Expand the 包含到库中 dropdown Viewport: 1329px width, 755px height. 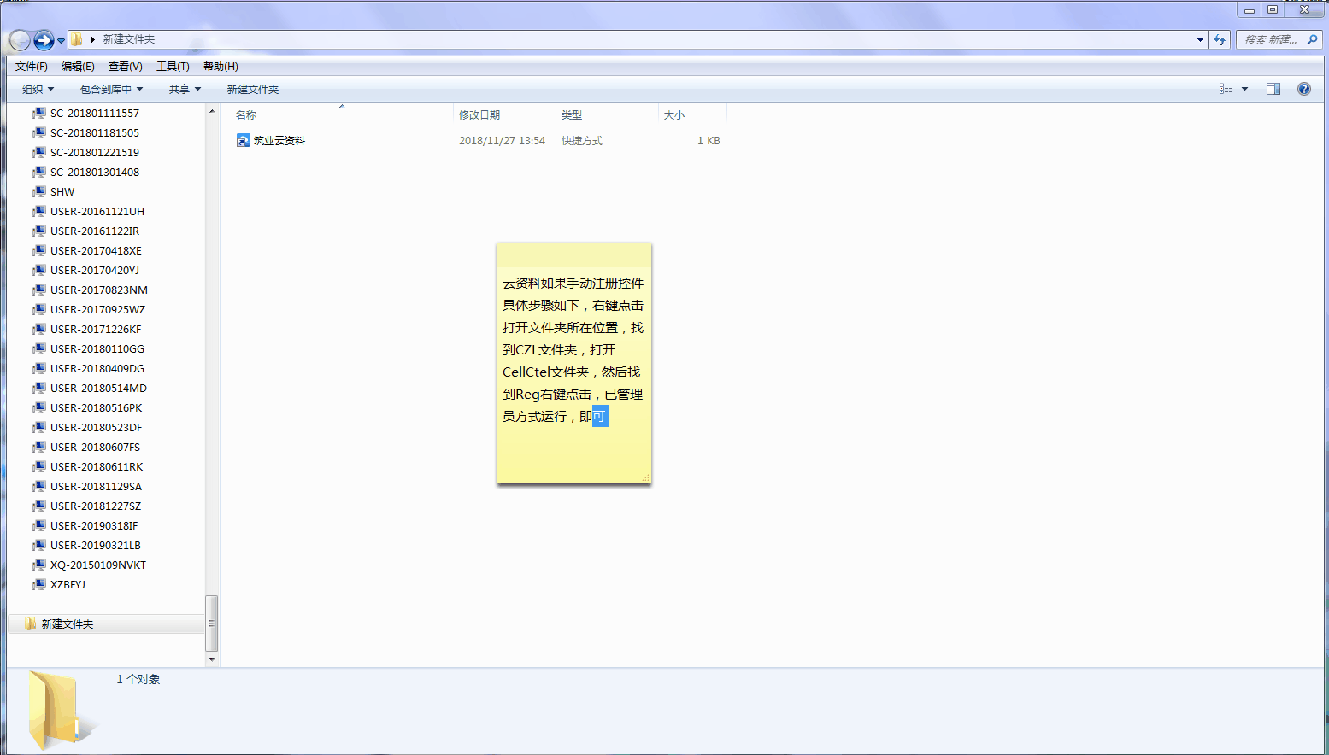point(111,90)
